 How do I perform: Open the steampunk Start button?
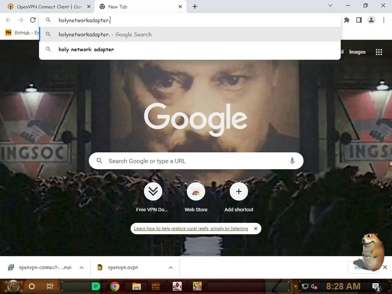click(x=13, y=286)
